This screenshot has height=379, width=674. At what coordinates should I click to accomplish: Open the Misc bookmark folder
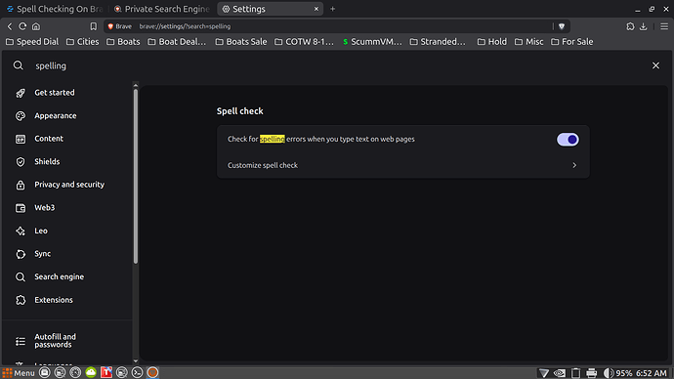(x=529, y=42)
